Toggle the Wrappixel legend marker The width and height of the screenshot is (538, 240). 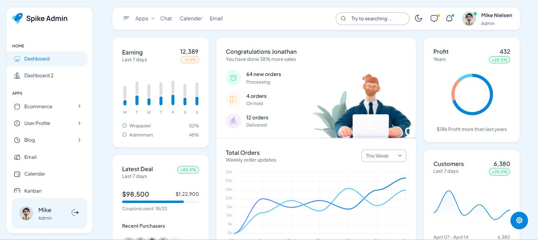click(125, 126)
